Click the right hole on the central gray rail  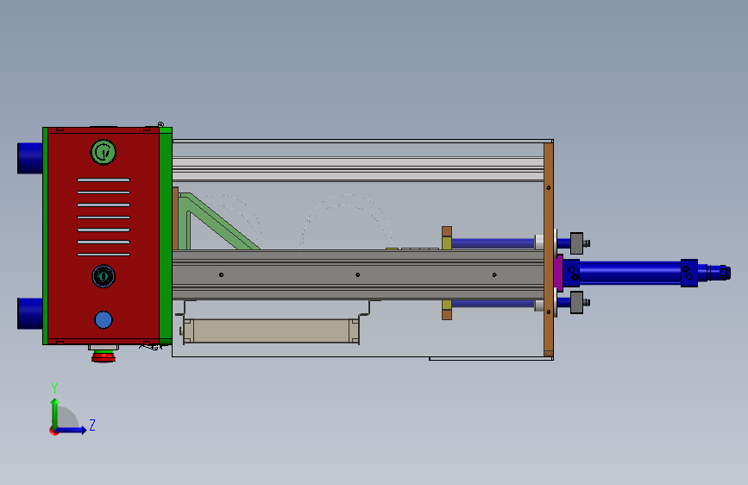pyautogui.click(x=494, y=274)
